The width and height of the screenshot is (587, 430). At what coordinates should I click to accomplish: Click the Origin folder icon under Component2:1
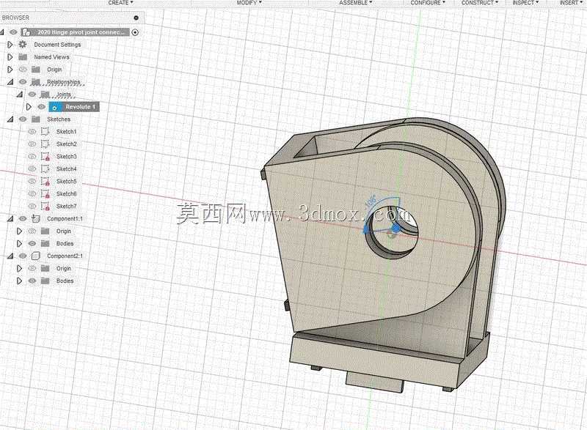point(45,268)
